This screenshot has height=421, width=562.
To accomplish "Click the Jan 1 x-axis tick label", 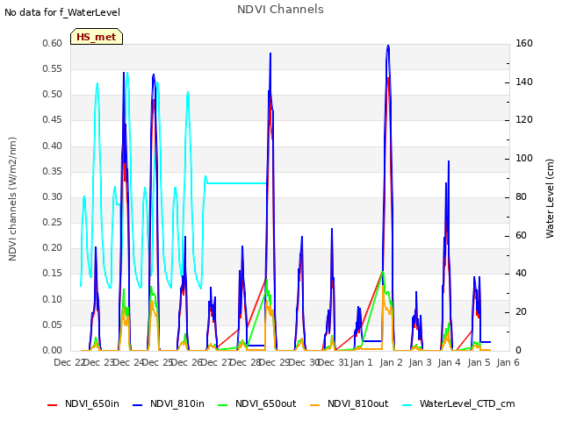I will [x=361, y=362].
